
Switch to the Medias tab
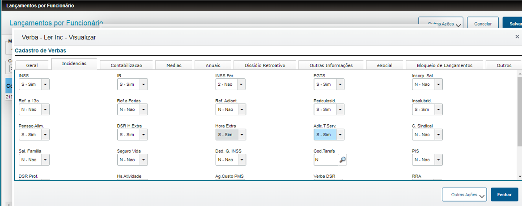pyautogui.click(x=174, y=65)
